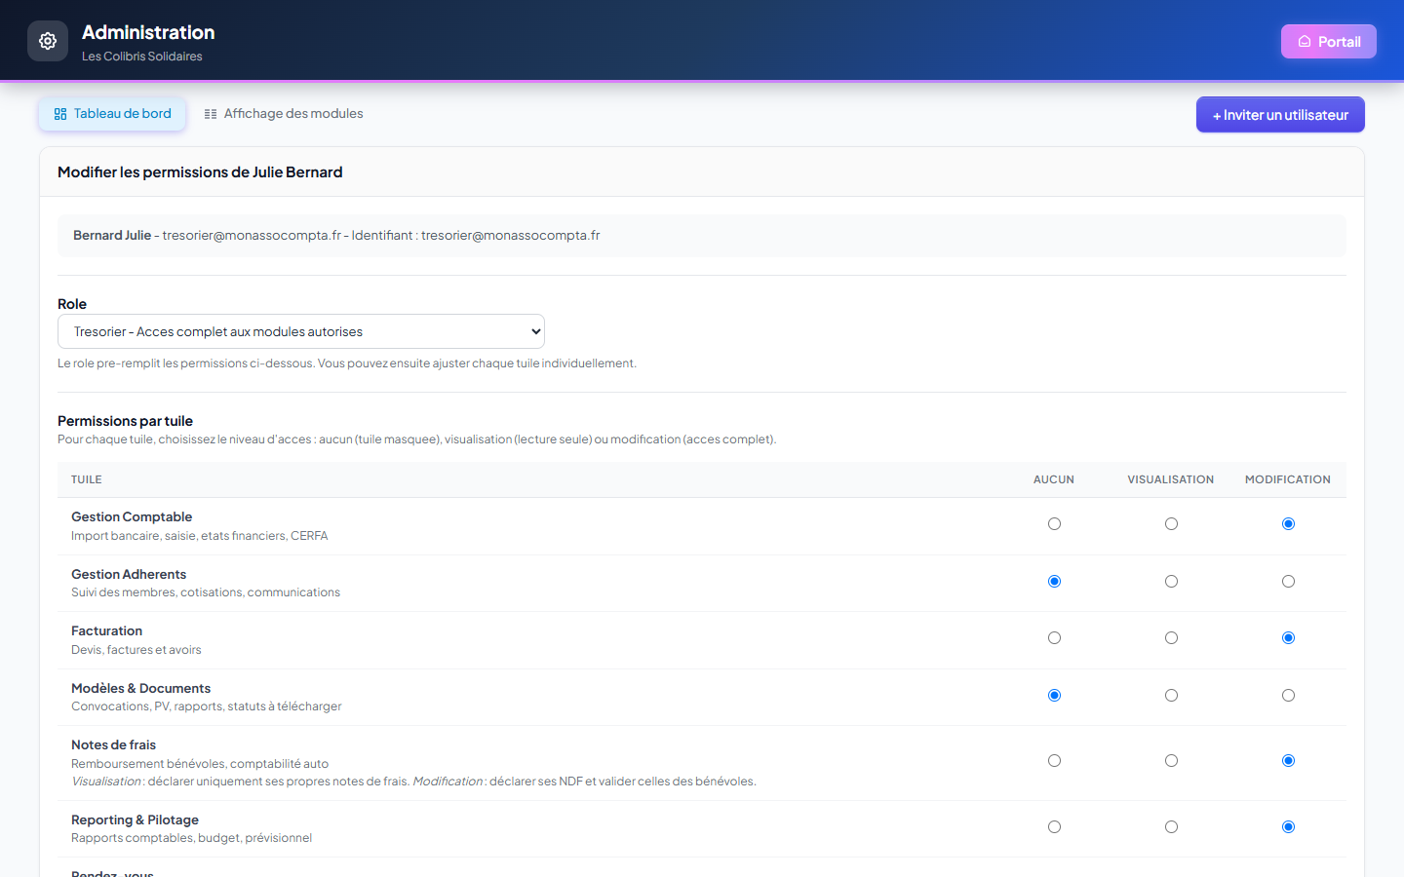Click the home icon in Portail button
This screenshot has height=877, width=1404.
click(x=1304, y=42)
